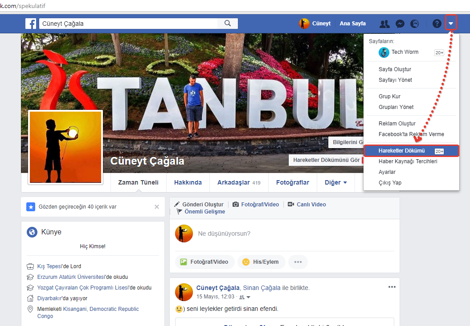
Task: Open the friend requests icon
Action: [x=384, y=24]
